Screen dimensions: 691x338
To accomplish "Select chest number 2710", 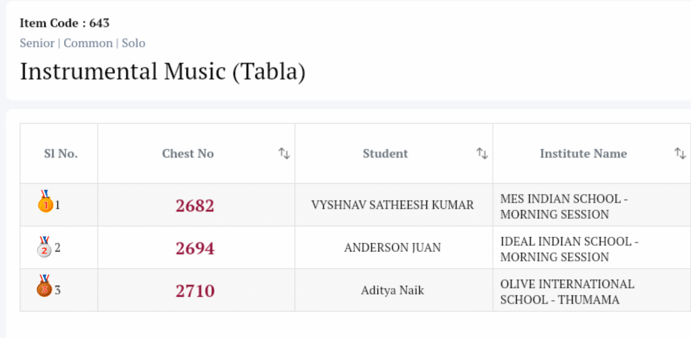I will 195,291.
